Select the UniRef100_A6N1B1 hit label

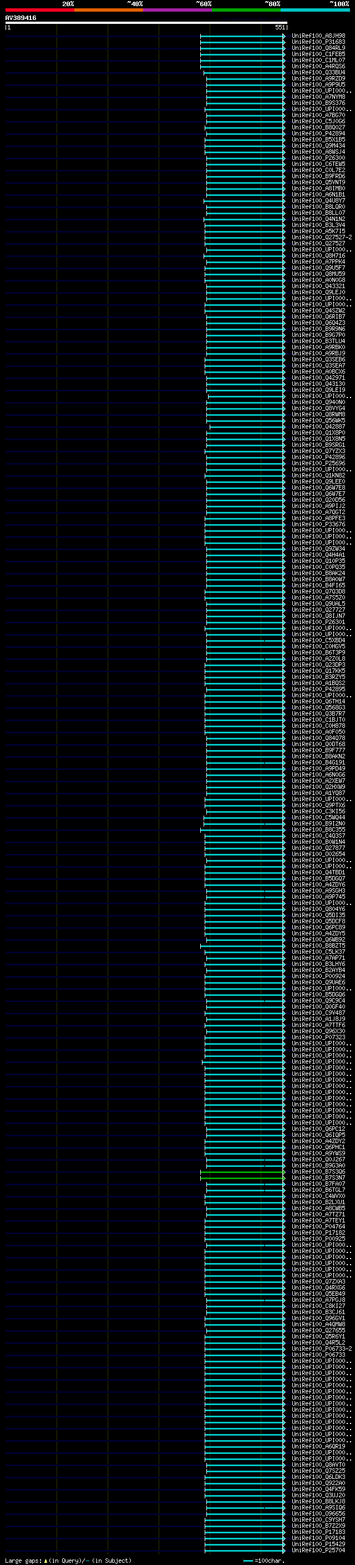pyautogui.click(x=318, y=194)
